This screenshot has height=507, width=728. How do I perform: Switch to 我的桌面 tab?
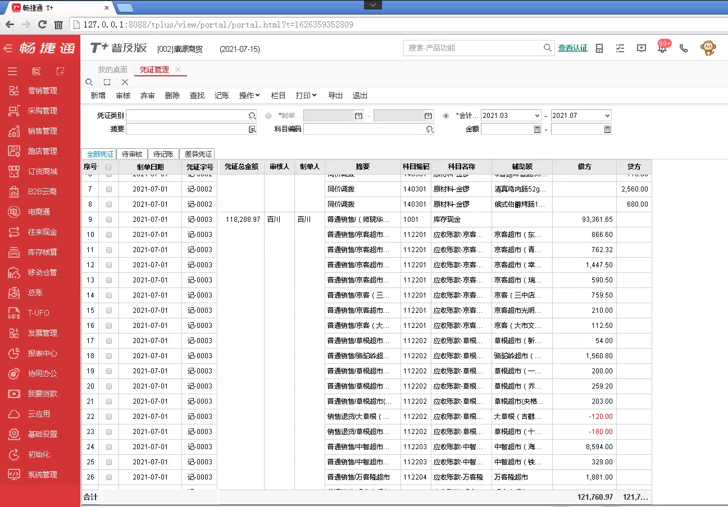[x=112, y=70]
